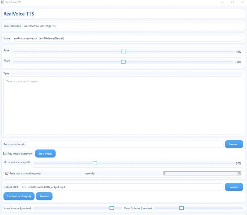Click inside the text to speak area
The height and width of the screenshot is (215, 247).
pyautogui.click(x=123, y=106)
